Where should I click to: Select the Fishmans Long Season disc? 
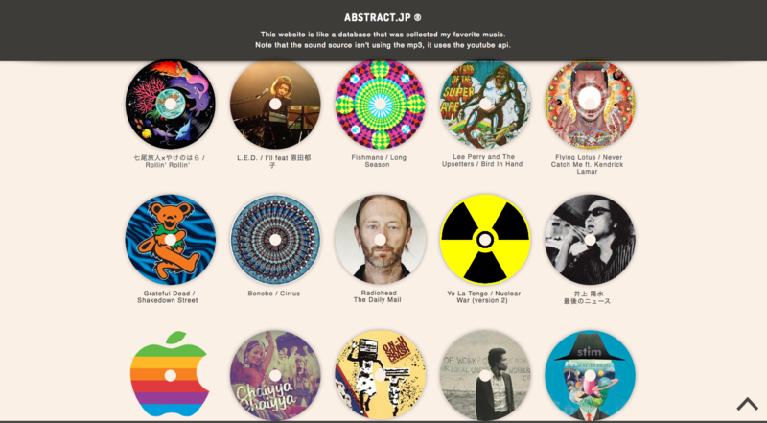click(x=380, y=104)
